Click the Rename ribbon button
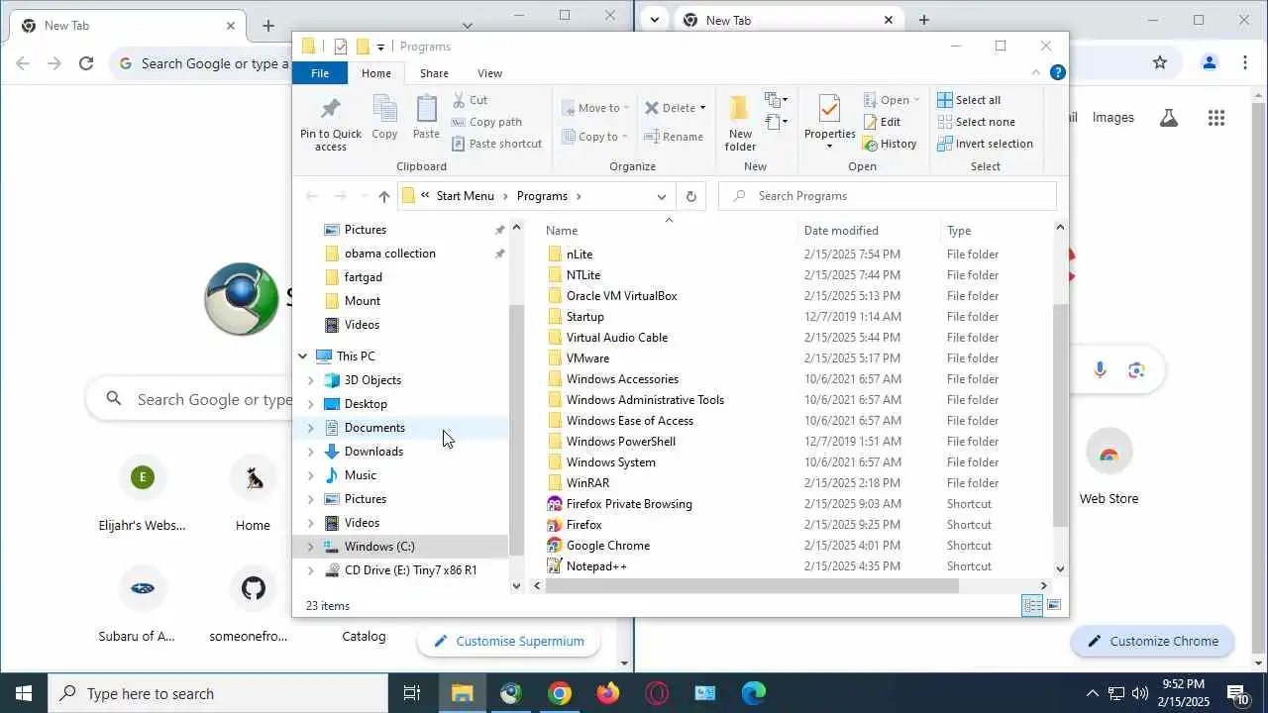Screen dimensions: 1268x713 coord(674,137)
